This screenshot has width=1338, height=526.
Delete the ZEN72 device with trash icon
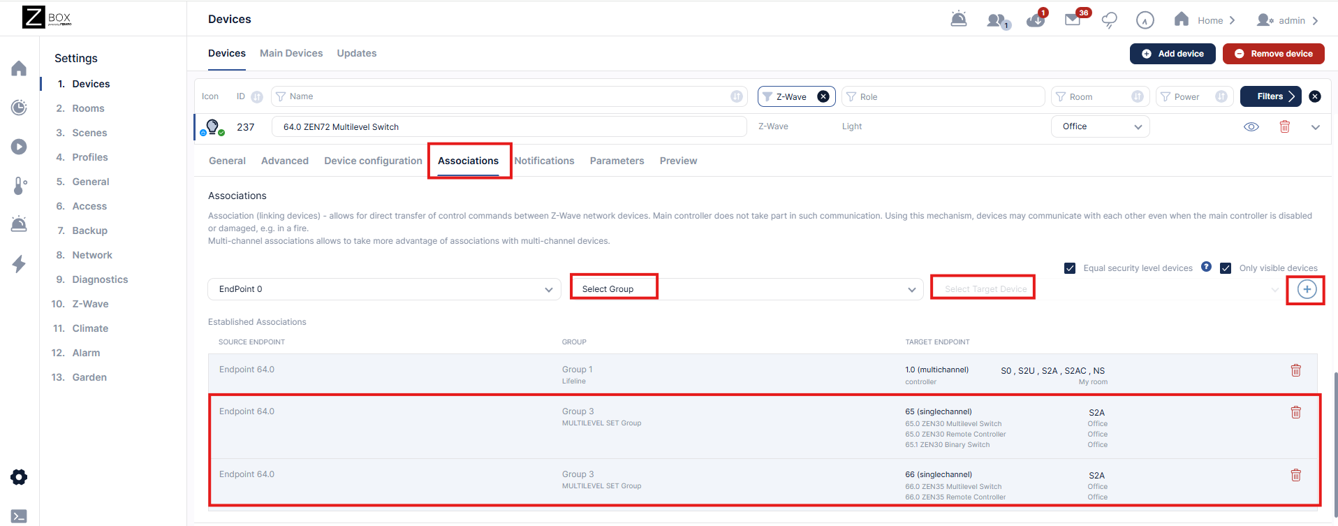(x=1284, y=126)
